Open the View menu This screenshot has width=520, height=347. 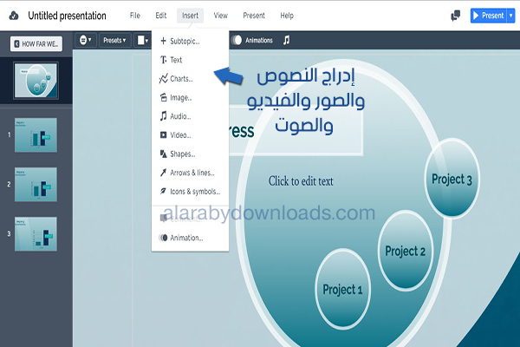220,16
